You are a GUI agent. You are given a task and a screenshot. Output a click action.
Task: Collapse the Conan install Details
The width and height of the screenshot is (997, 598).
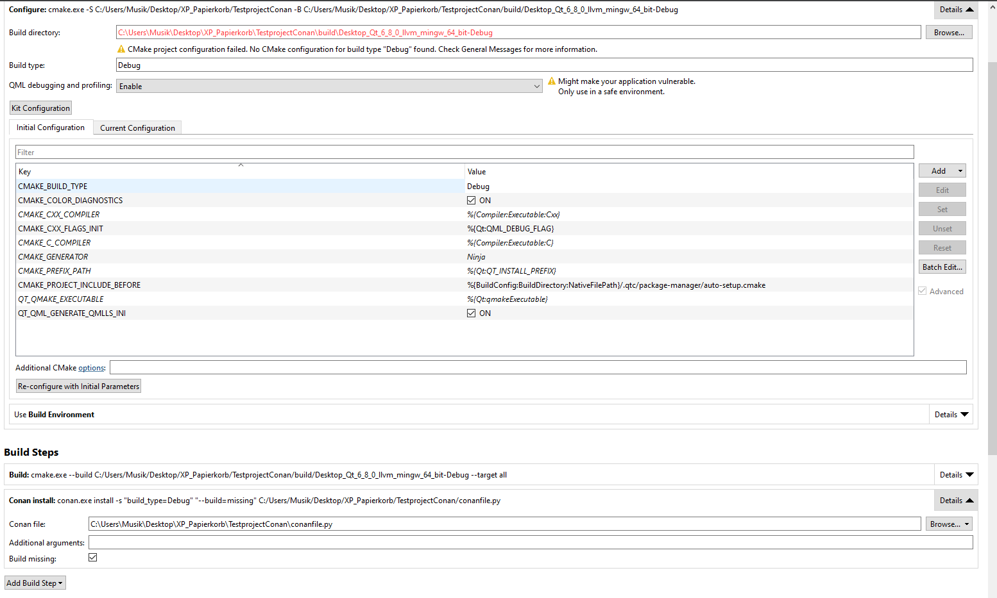956,501
